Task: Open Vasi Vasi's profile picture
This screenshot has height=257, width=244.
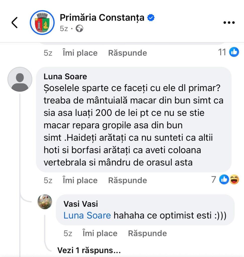Action: point(45,202)
